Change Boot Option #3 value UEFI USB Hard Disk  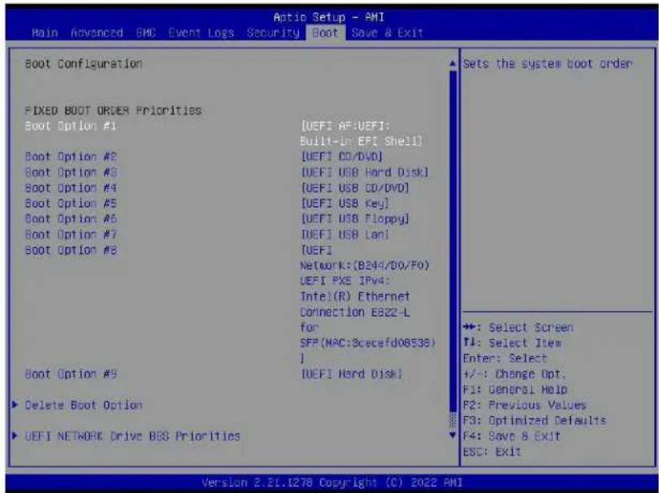364,172
